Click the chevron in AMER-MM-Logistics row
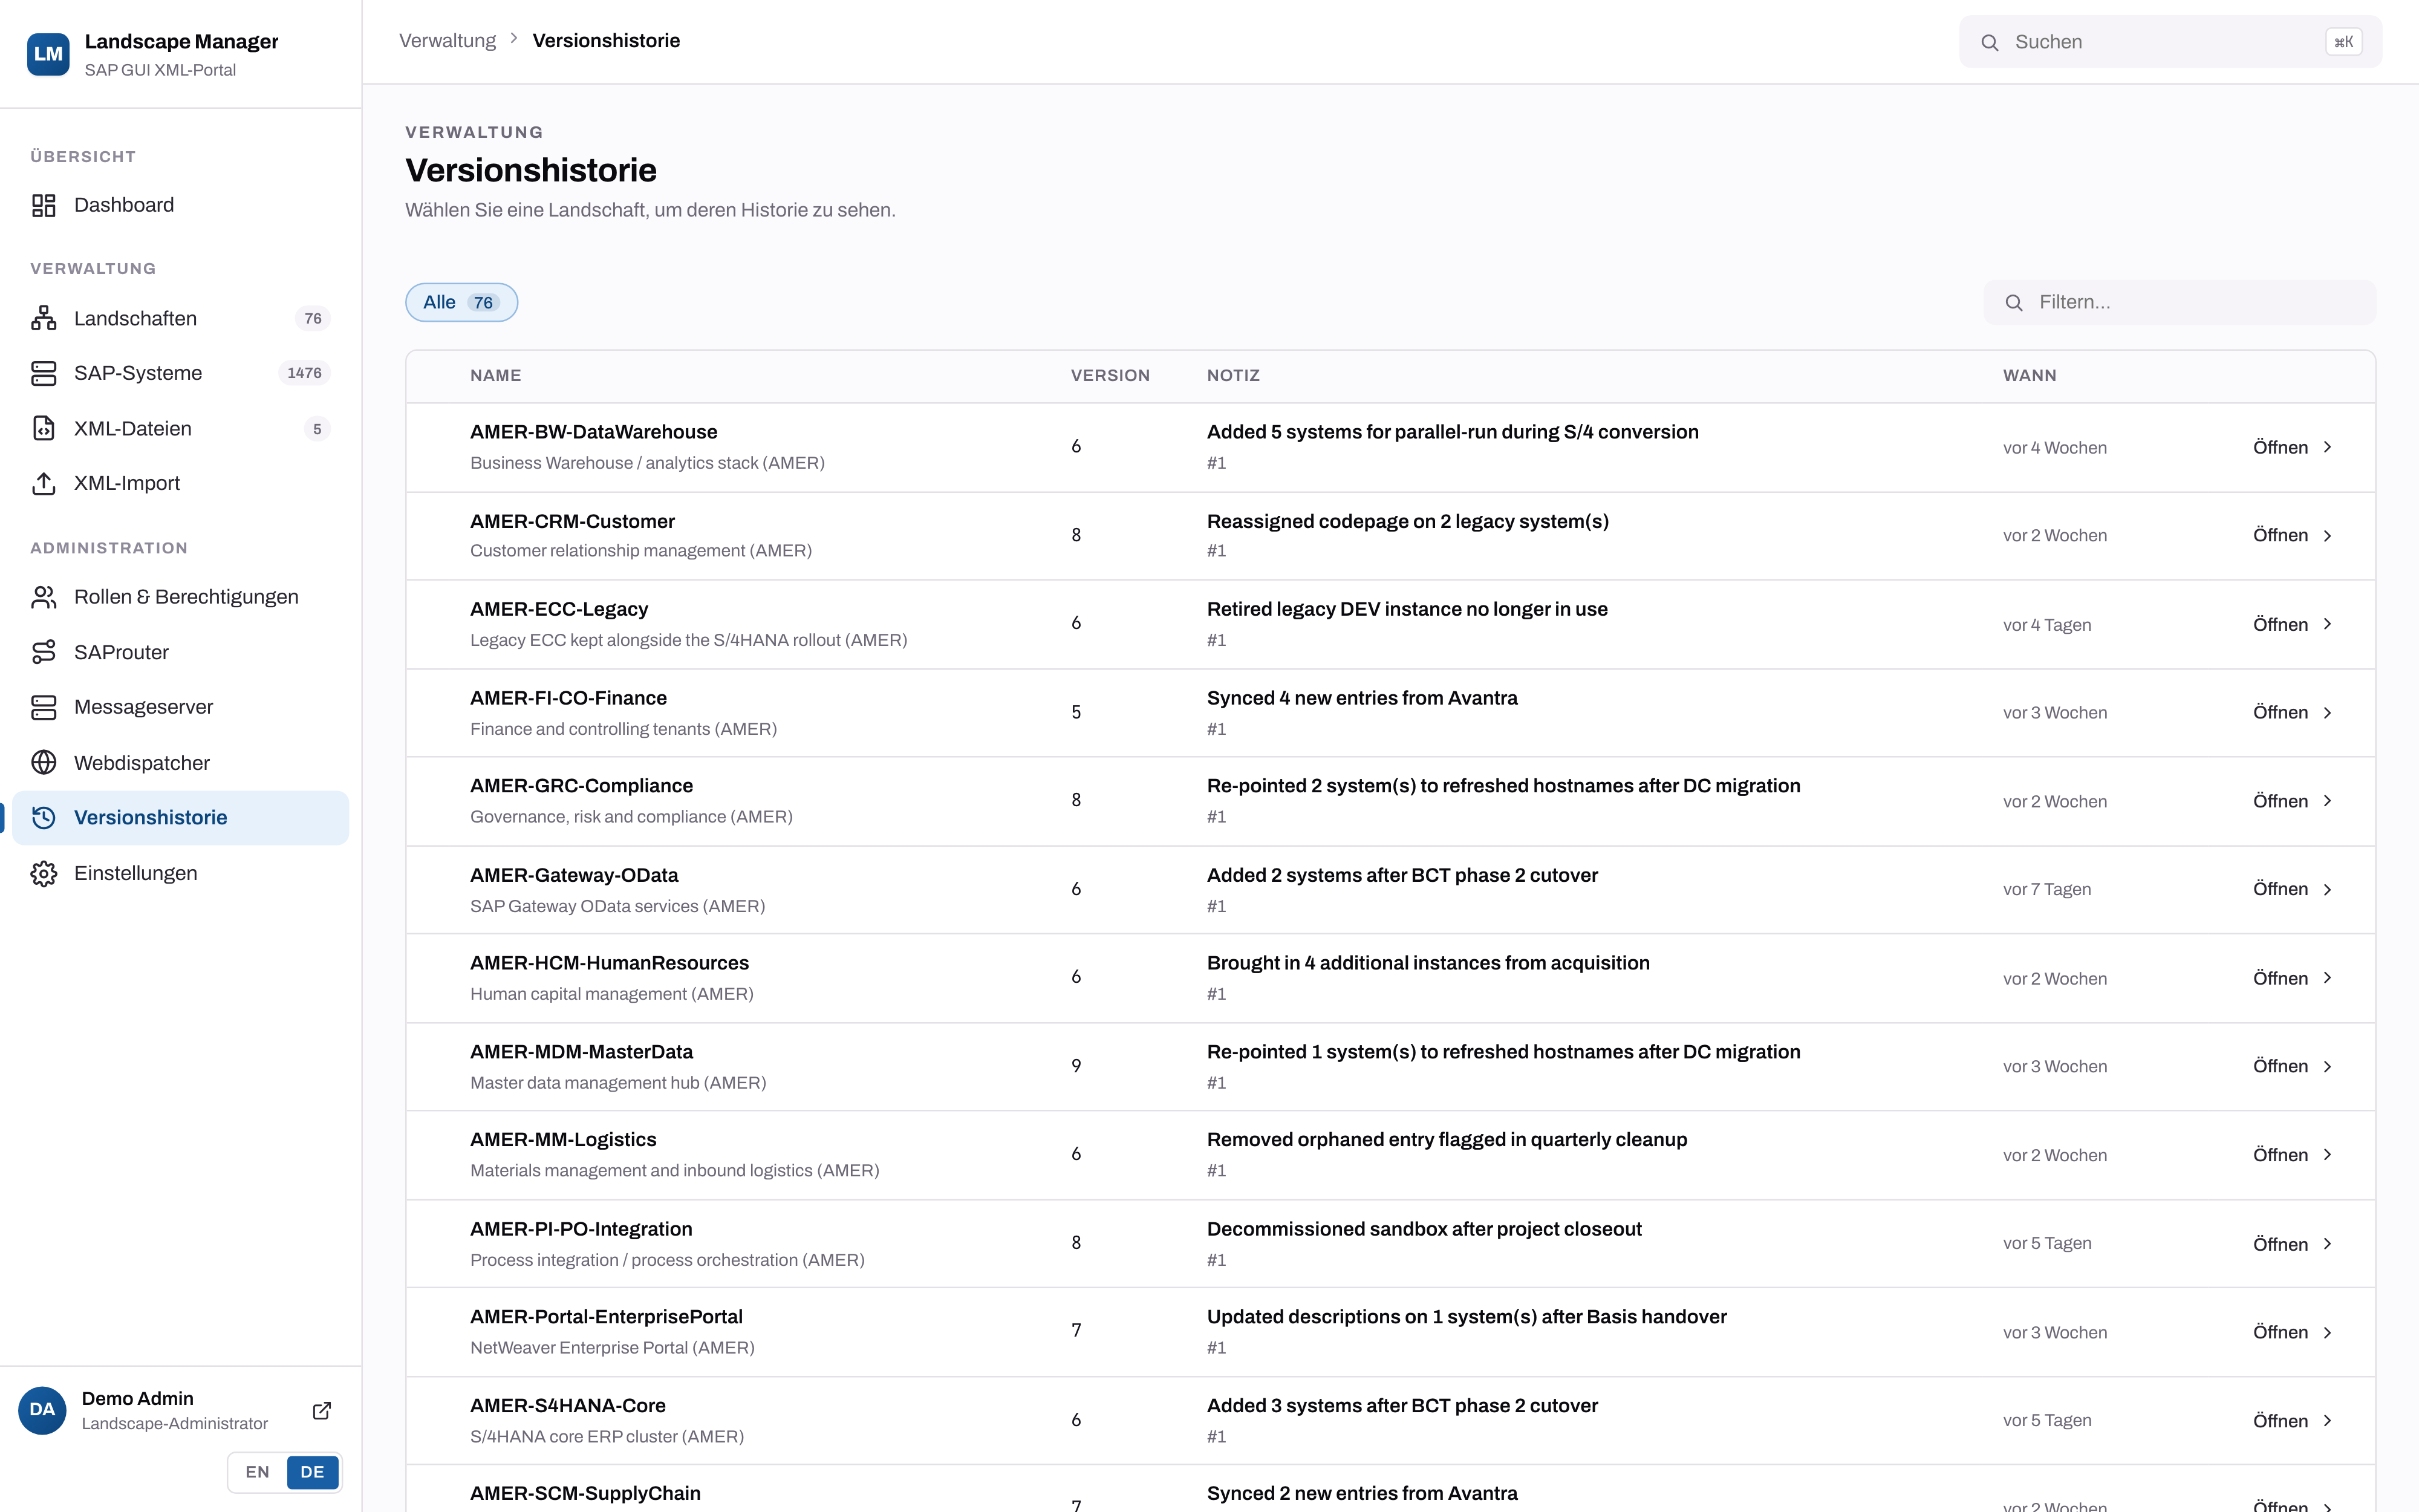This screenshot has width=2419, height=1512. point(2327,1155)
